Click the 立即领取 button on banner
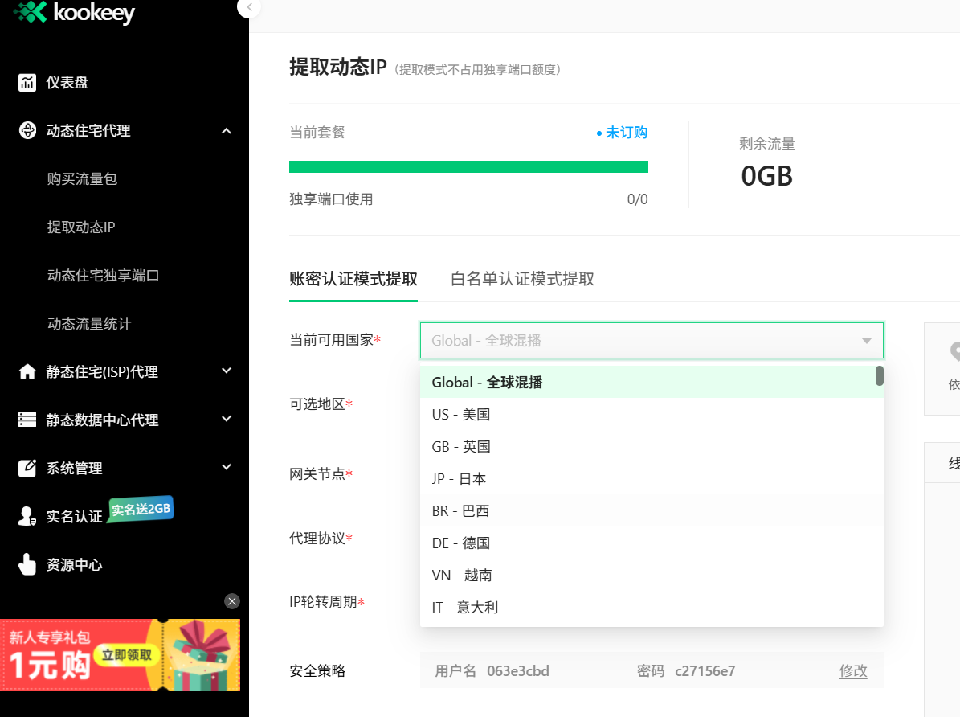This screenshot has height=717, width=960. pos(127,655)
